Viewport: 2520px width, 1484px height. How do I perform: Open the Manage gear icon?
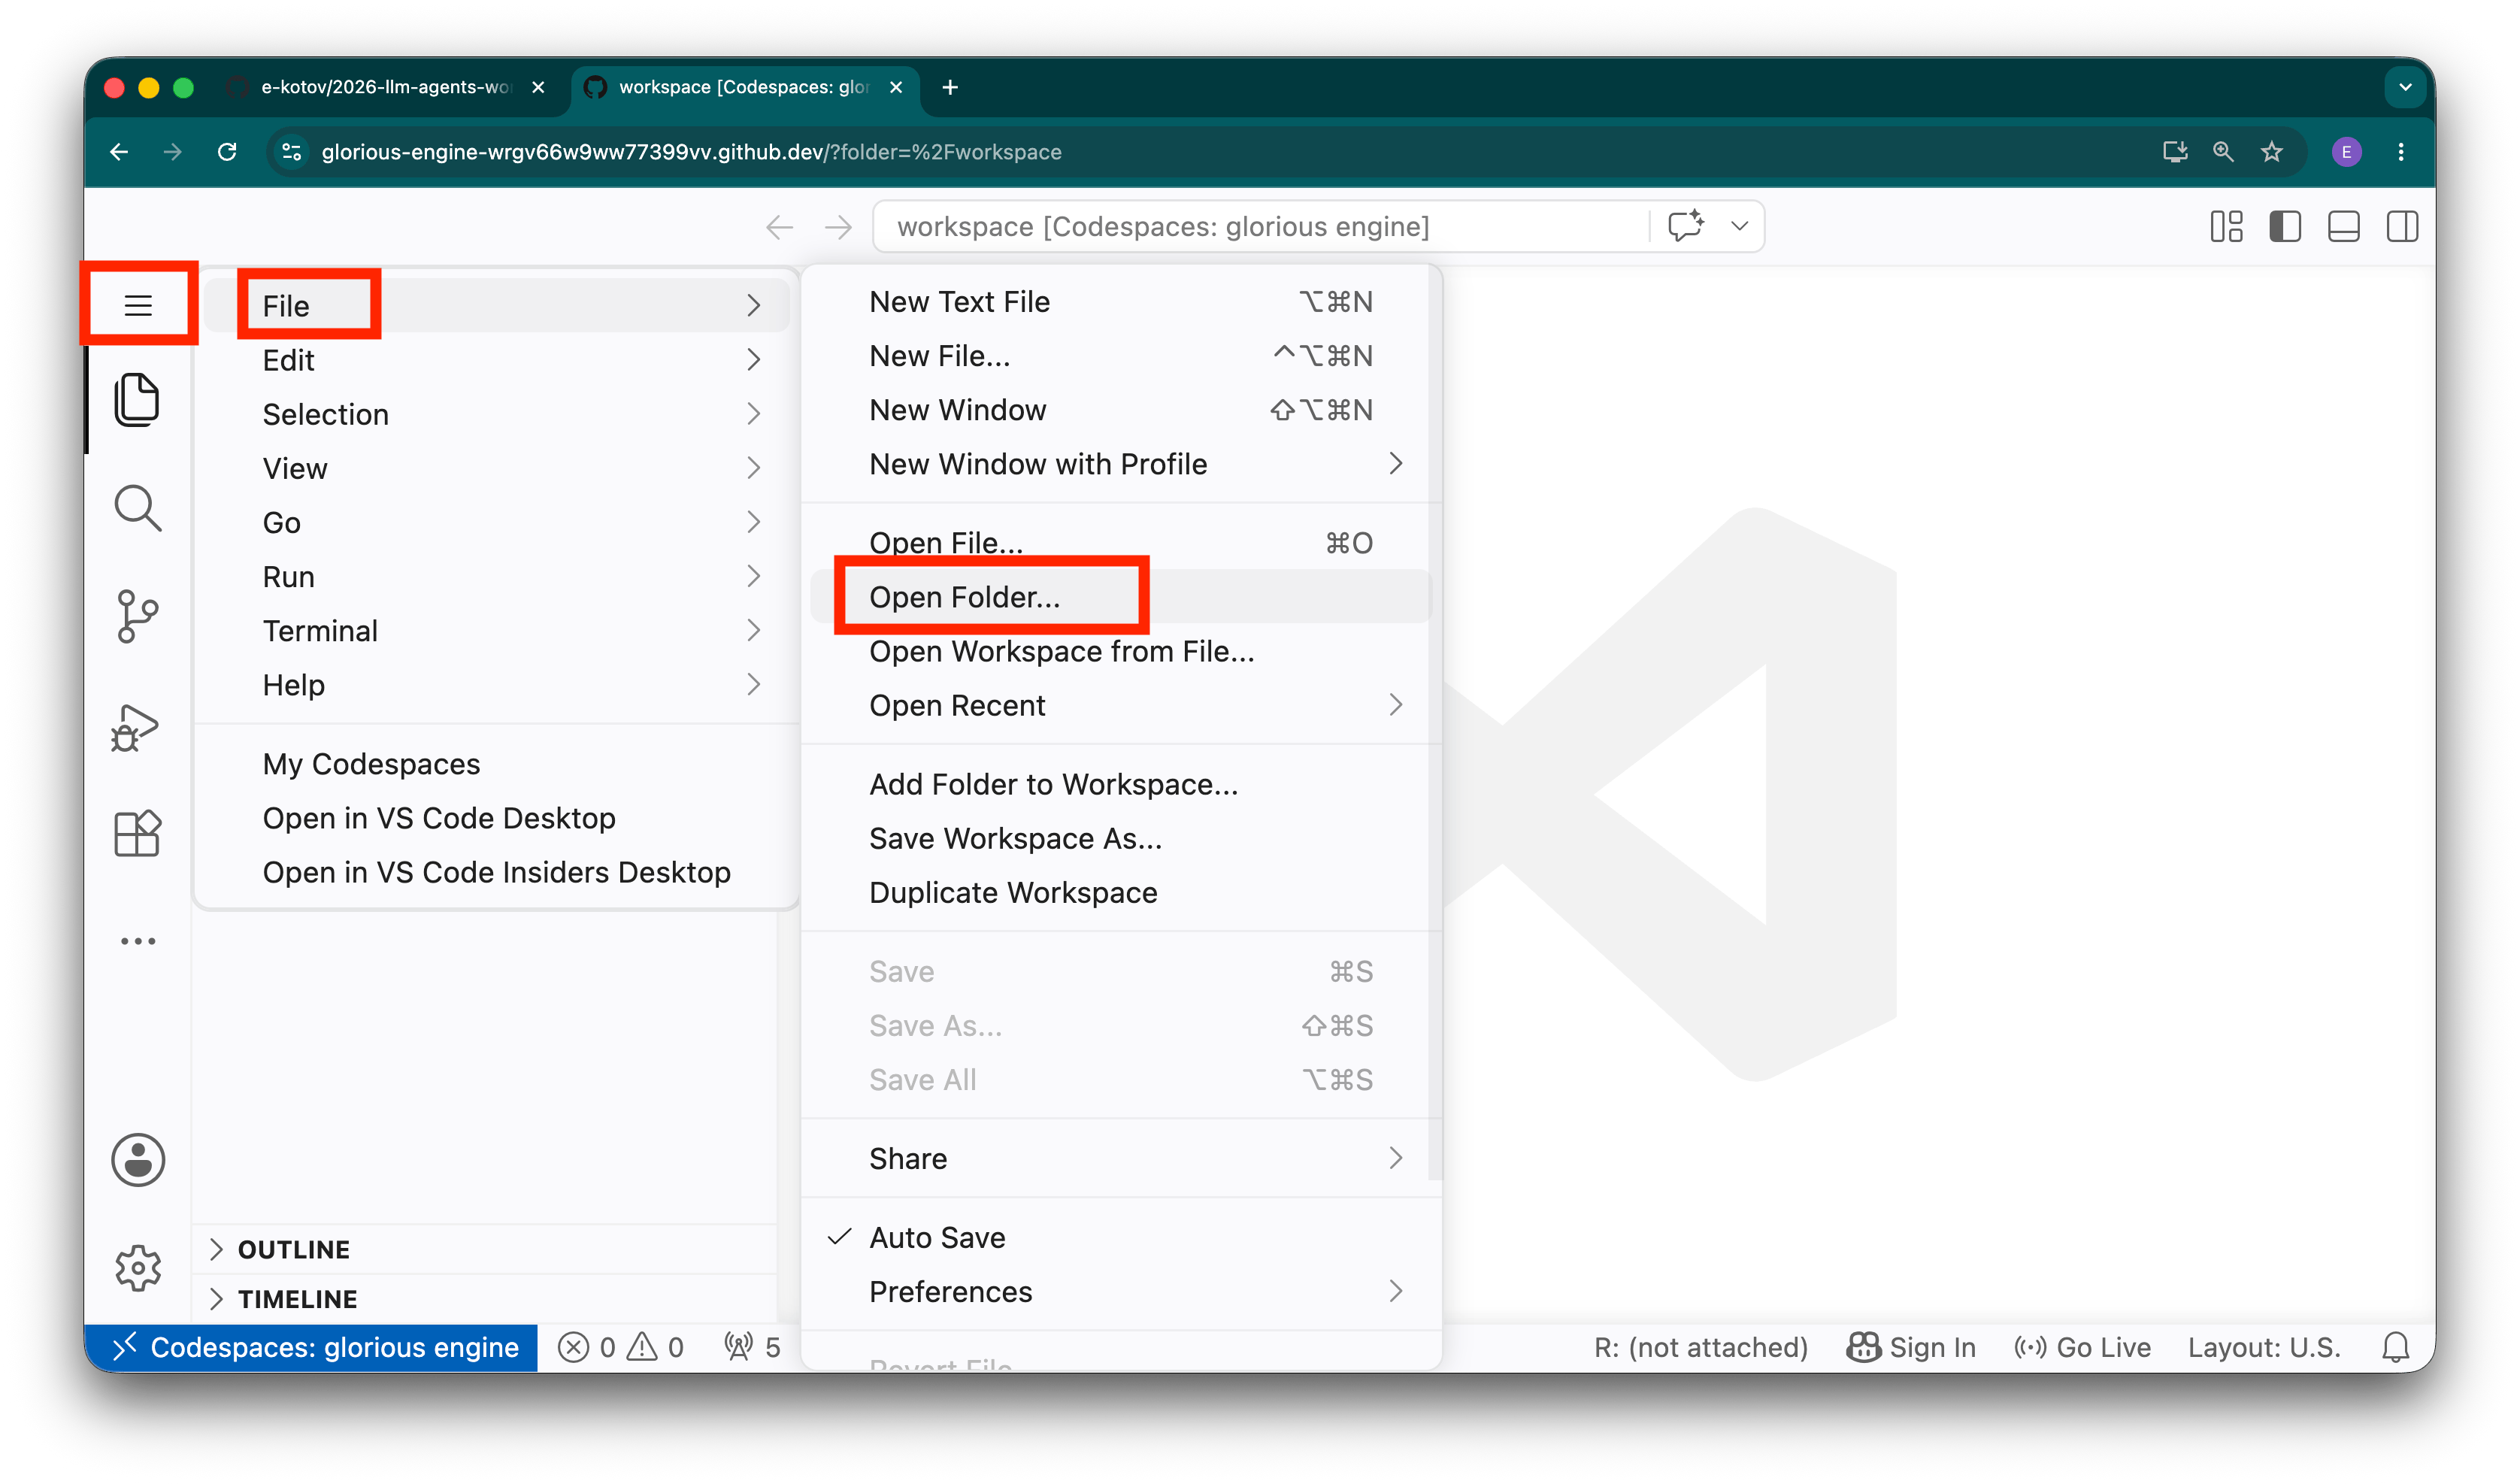tap(138, 1267)
